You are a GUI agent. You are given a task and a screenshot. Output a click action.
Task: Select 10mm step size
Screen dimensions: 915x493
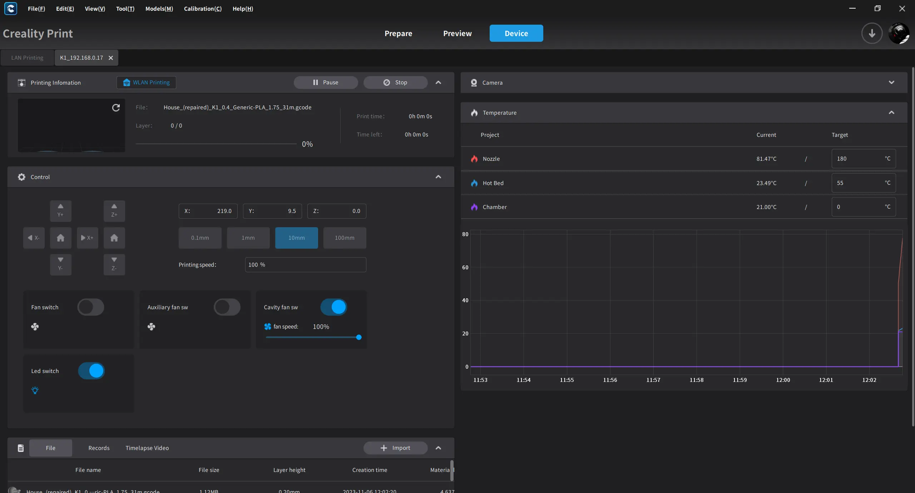(x=296, y=238)
